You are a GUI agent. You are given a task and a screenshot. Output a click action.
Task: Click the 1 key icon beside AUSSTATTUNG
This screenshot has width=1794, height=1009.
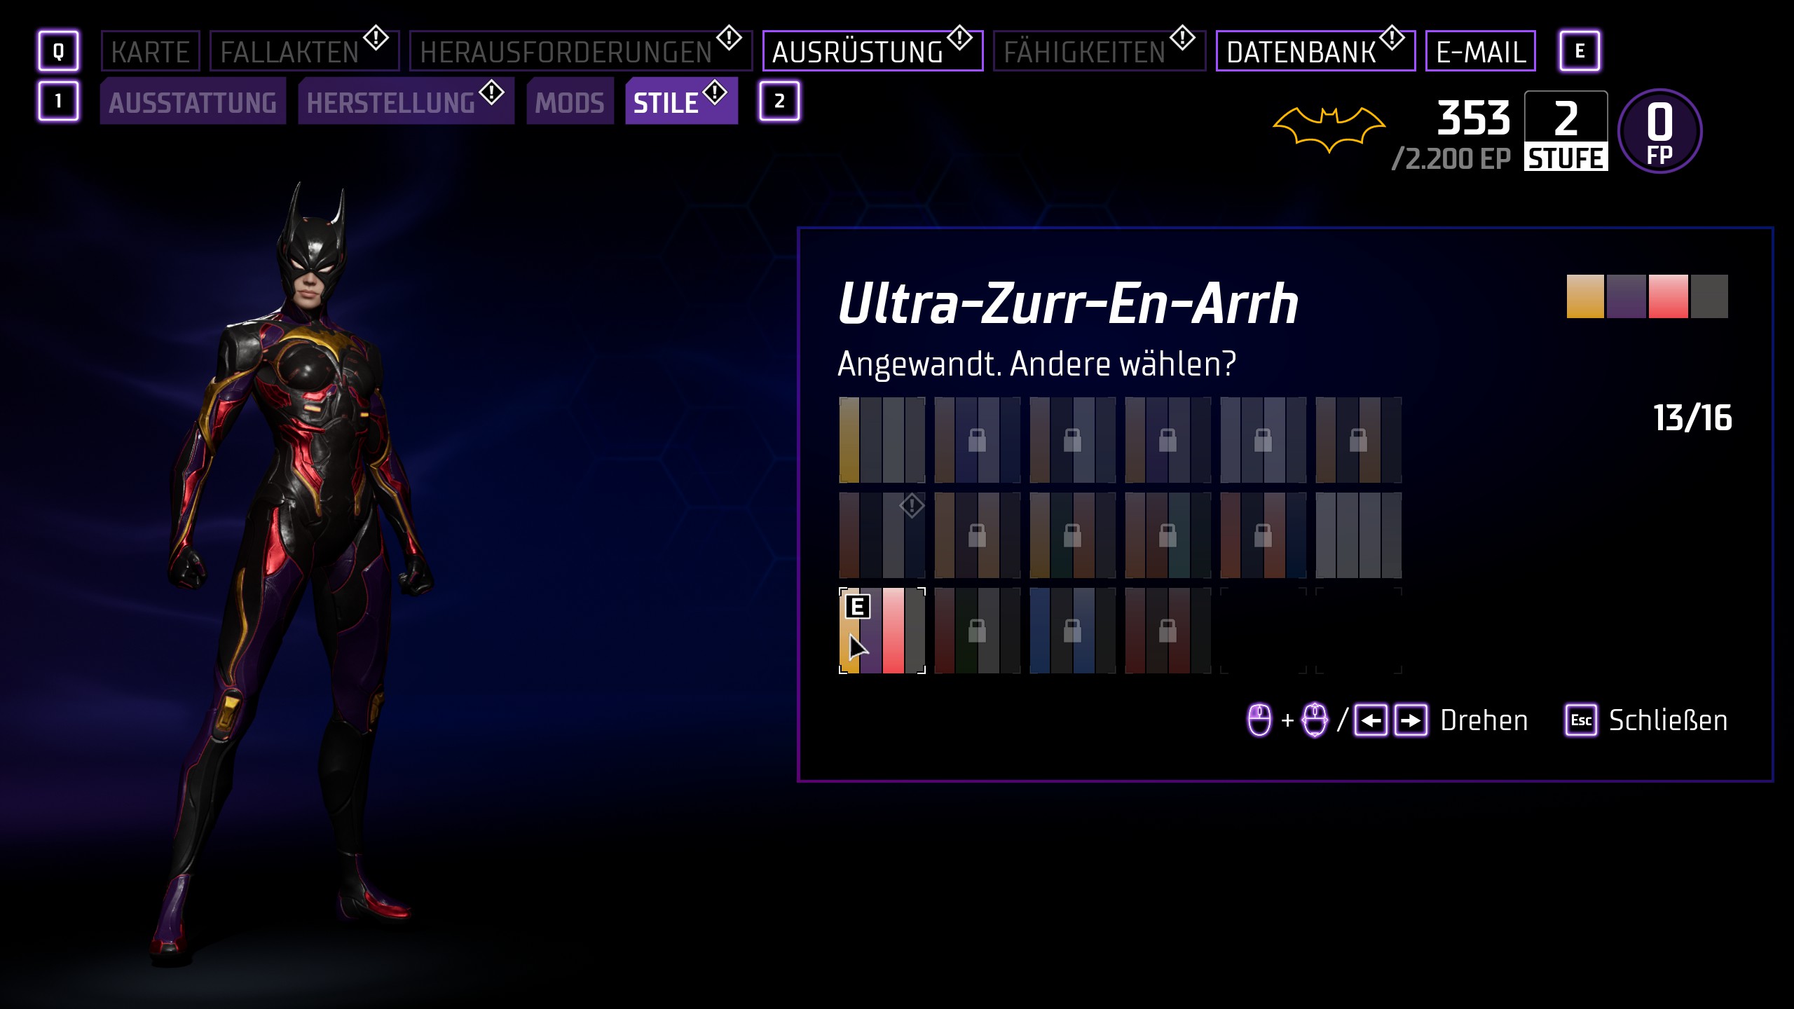(58, 102)
